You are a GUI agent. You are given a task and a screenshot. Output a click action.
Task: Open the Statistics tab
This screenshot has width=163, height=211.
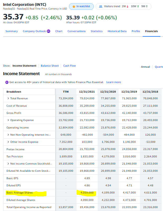pos(96,31)
